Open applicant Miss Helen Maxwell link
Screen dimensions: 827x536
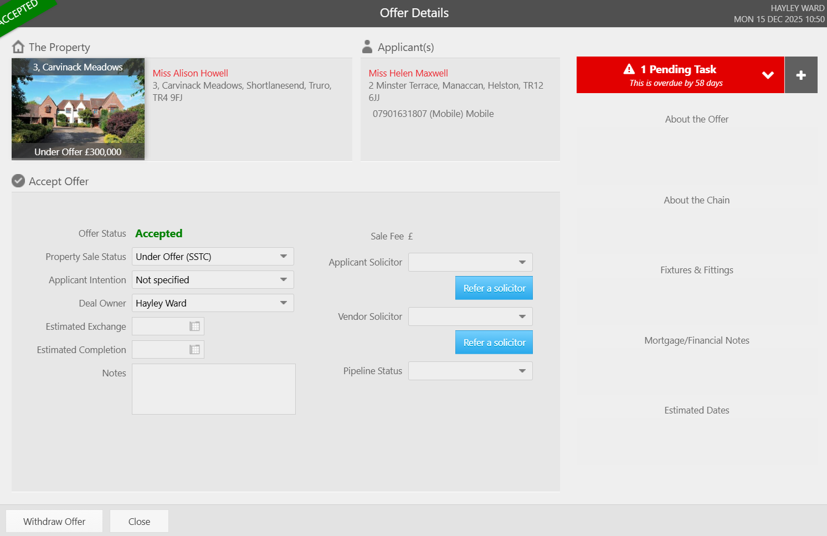click(408, 73)
